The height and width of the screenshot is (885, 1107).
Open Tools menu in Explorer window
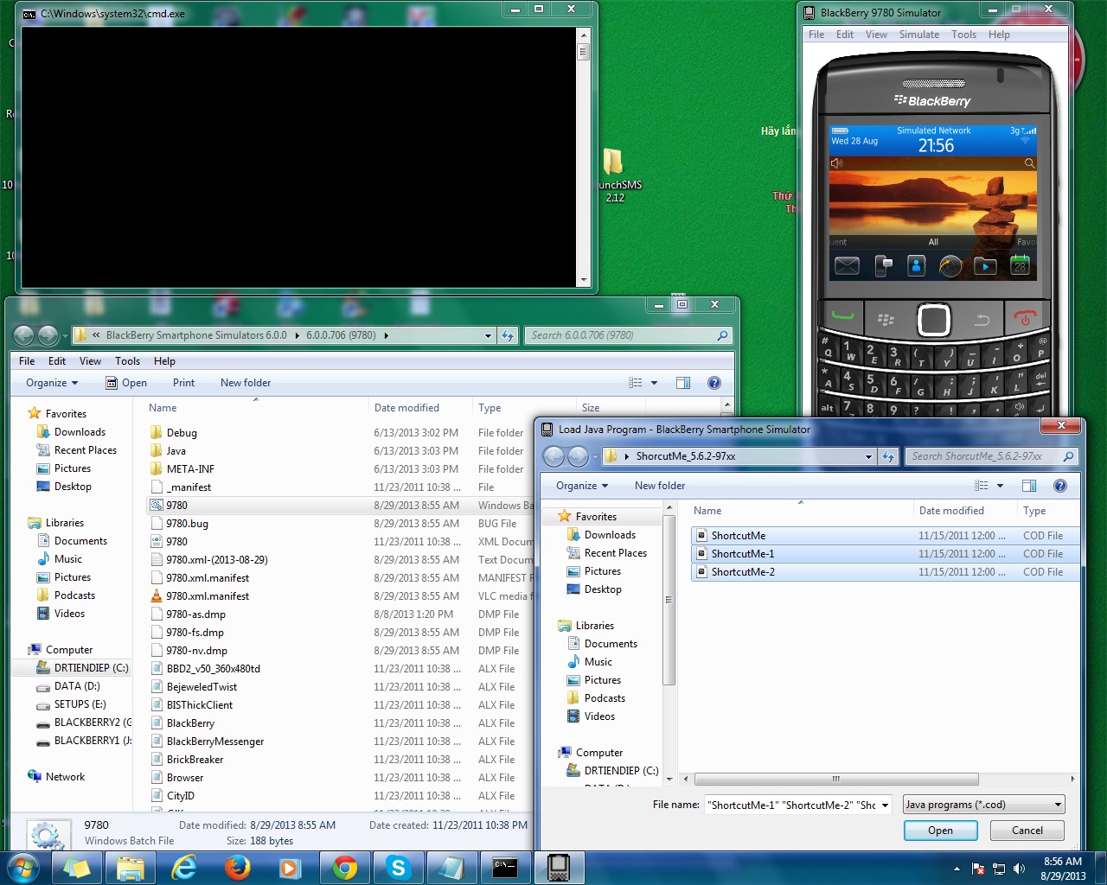(x=127, y=361)
